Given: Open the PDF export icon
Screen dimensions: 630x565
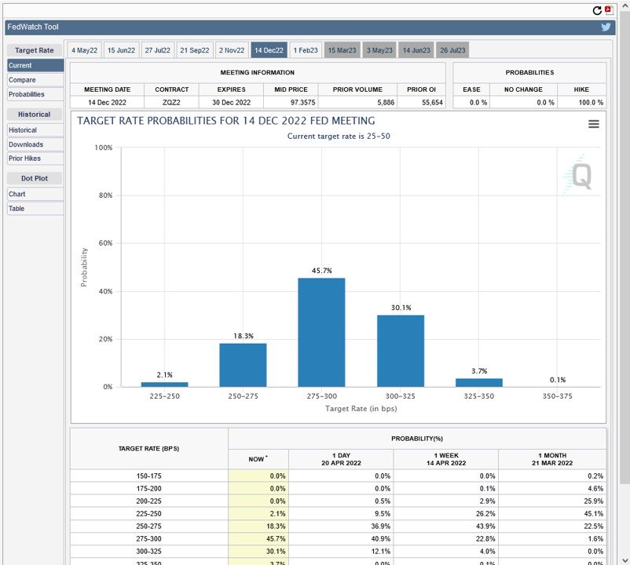Looking at the screenshot, I should coord(608,10).
